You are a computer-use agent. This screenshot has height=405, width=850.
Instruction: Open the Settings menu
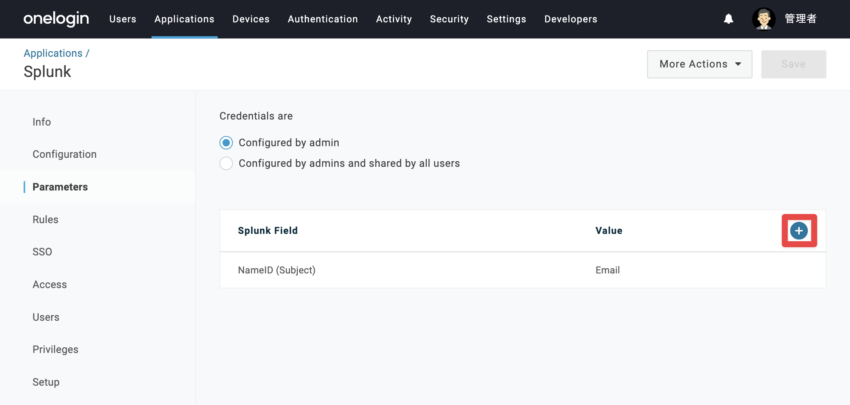pos(507,19)
